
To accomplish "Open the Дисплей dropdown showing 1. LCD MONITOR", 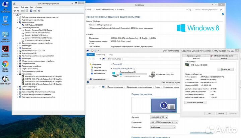I will (x=159, y=117).
